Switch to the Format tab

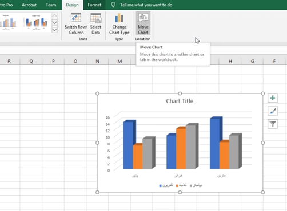pos(94,5)
